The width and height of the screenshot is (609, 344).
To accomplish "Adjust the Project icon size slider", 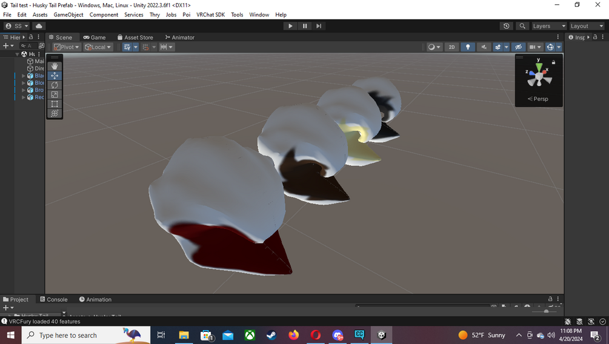I will click(546, 311).
